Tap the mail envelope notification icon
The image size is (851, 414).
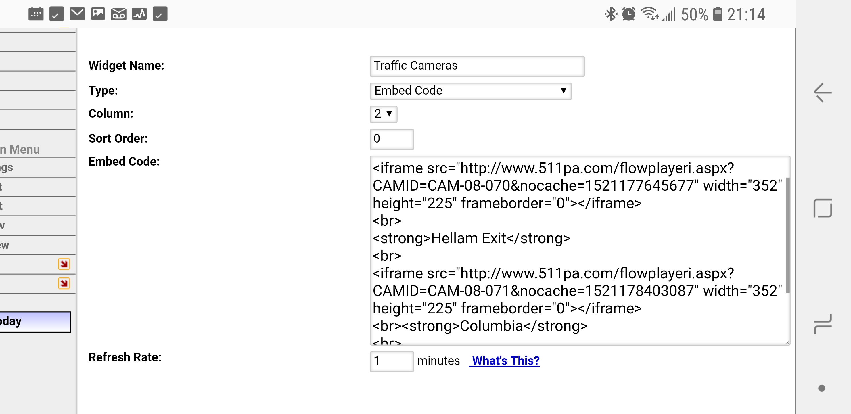click(x=77, y=14)
